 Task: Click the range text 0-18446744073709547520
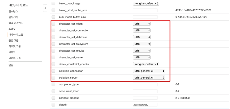coord(191,17)
